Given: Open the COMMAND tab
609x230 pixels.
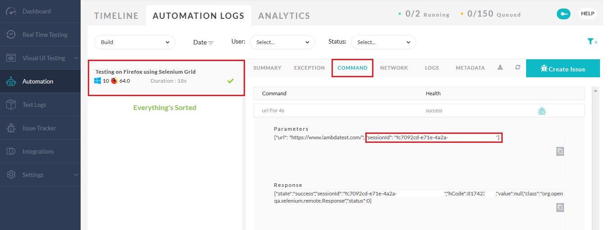Looking at the screenshot, I should (352, 68).
